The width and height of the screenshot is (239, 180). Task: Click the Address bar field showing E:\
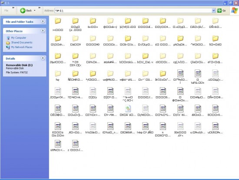[x=135, y=10]
